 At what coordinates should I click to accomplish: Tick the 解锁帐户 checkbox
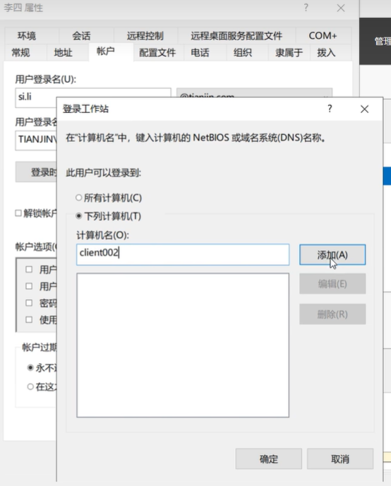pos(18,213)
